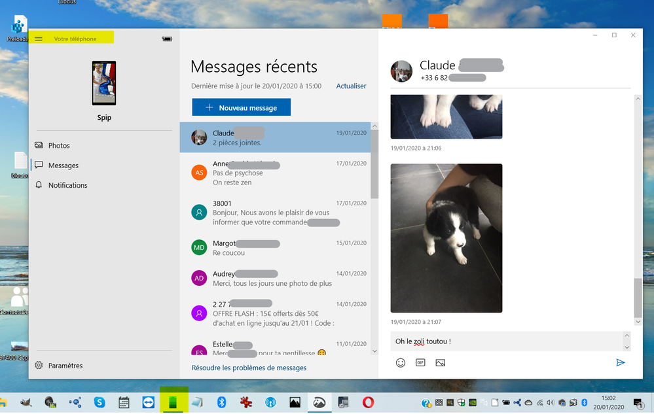Open the black and white puppy photo
The height and width of the screenshot is (414, 654).
click(x=446, y=238)
